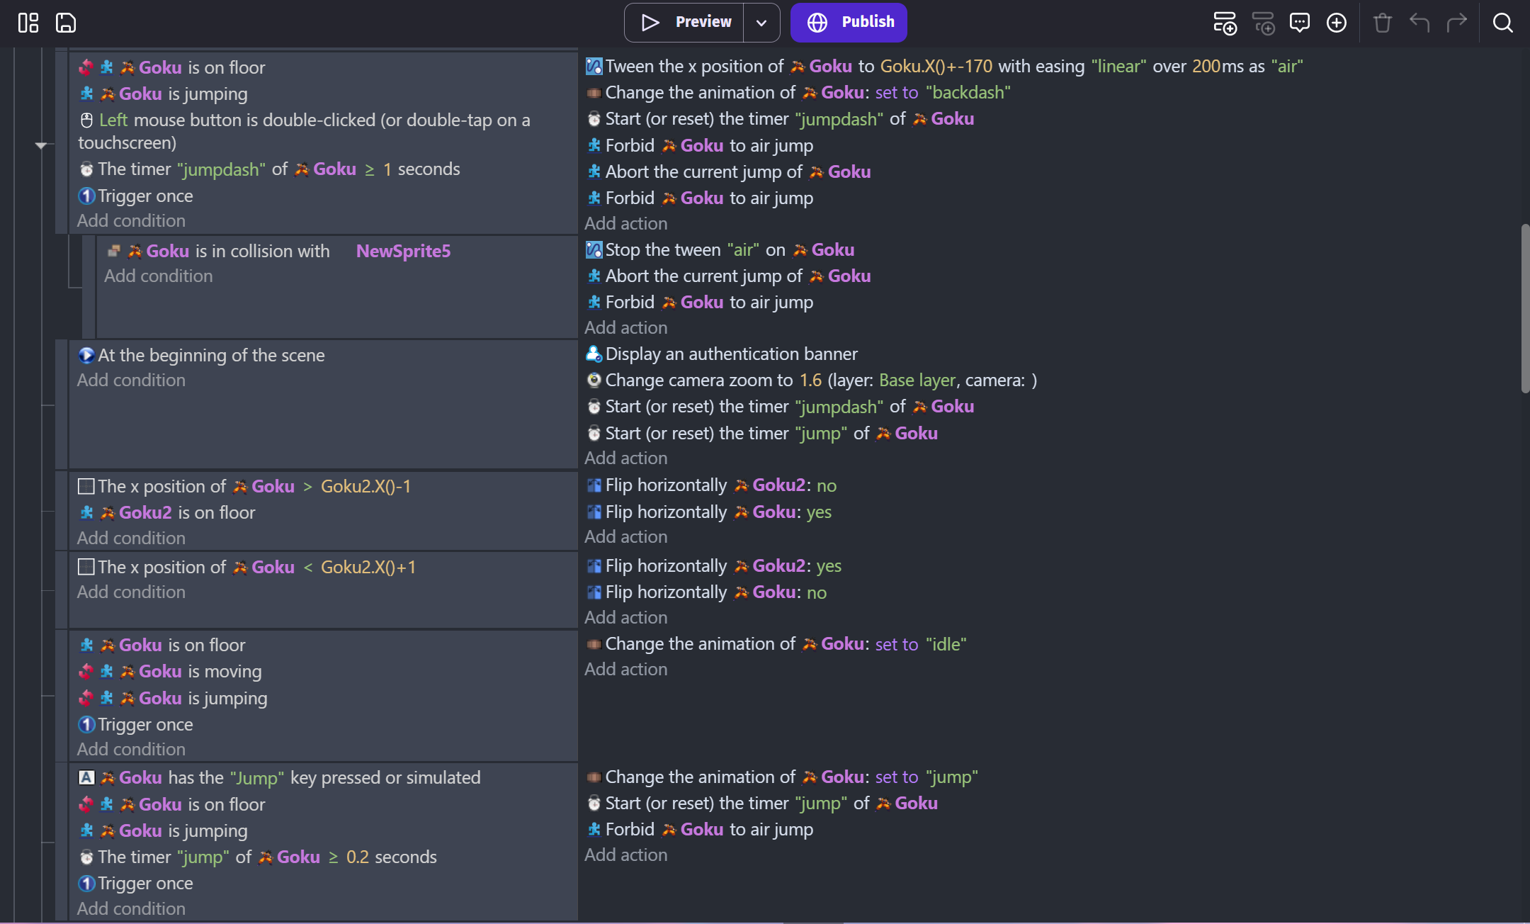The image size is (1530, 924).
Task: Open the search in events icon
Action: (1503, 23)
